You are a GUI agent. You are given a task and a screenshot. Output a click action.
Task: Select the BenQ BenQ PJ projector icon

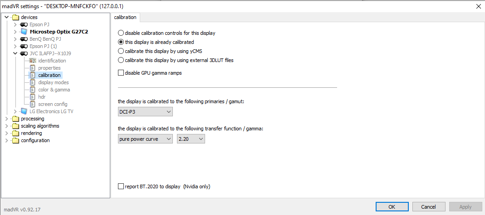(24, 39)
